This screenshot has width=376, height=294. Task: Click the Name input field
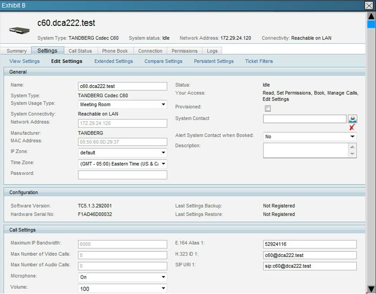click(122, 86)
